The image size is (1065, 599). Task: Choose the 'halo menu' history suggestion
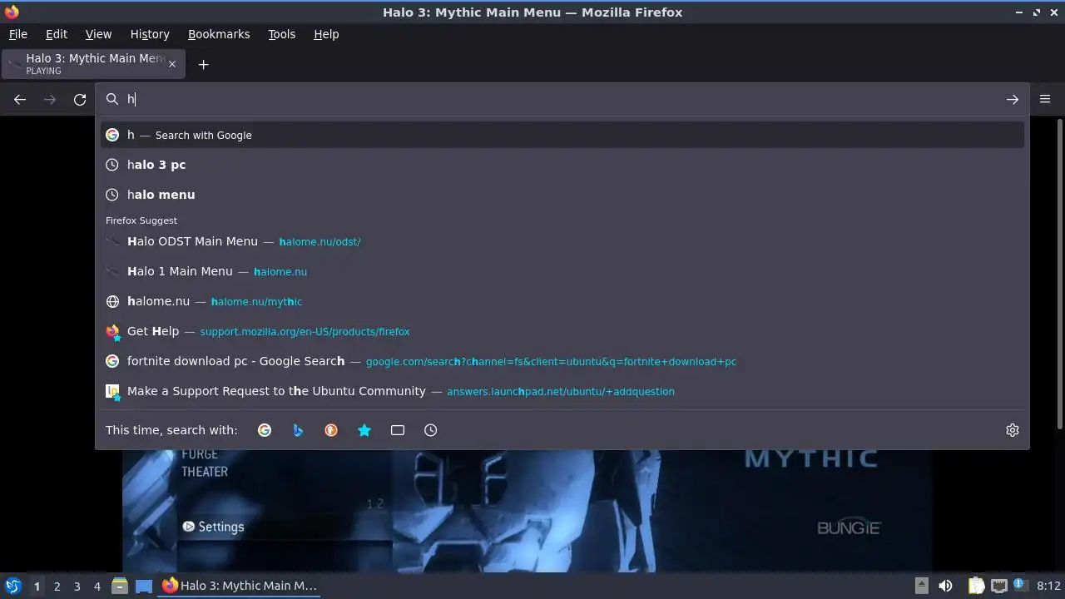coord(562,195)
